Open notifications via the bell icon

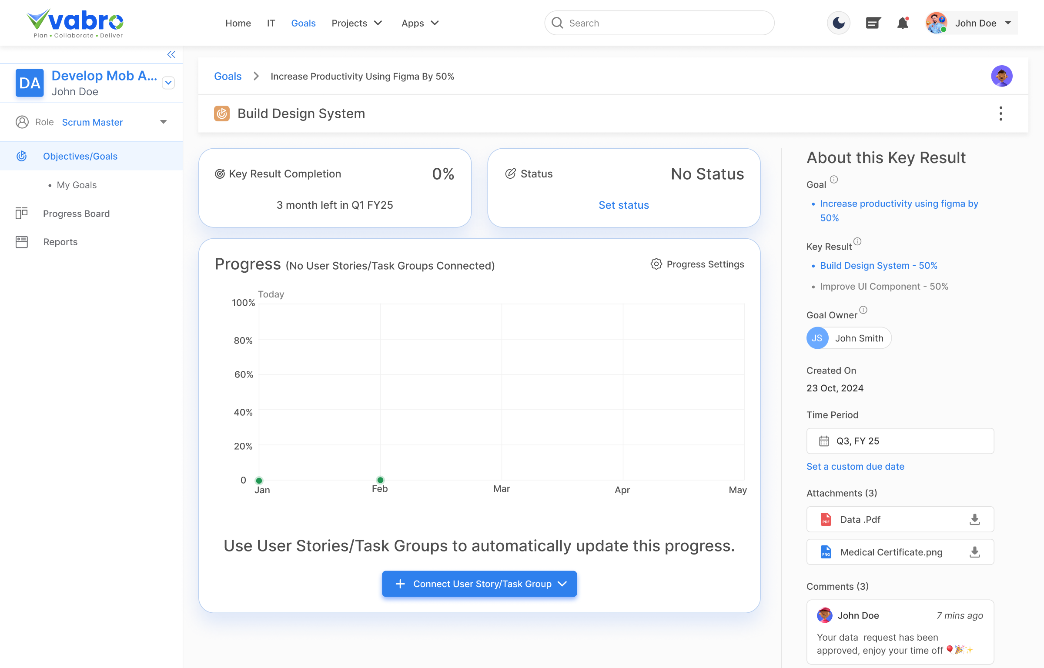pos(903,23)
